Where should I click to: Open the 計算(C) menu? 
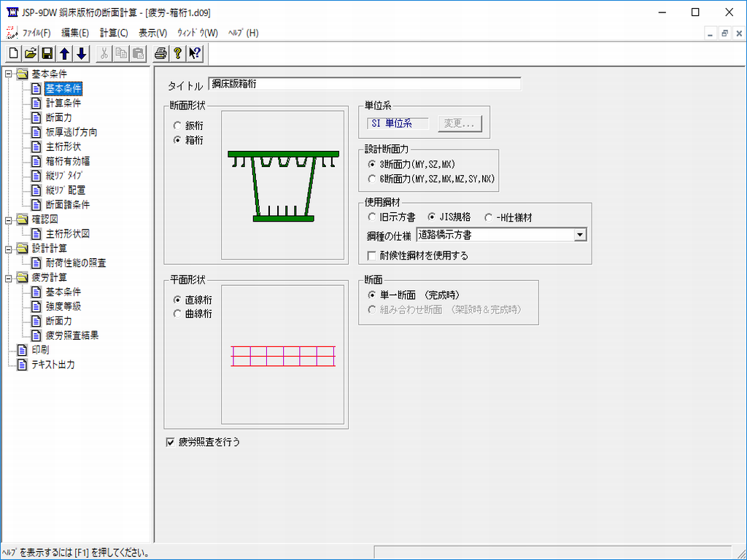pyautogui.click(x=114, y=33)
